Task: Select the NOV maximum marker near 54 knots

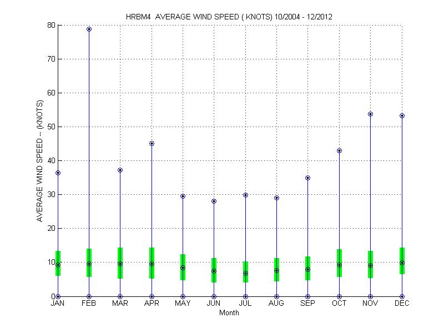Action: 370,114
